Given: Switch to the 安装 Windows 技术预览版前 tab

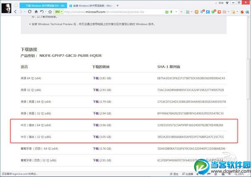Looking at the screenshot, I should (x=90, y=6).
